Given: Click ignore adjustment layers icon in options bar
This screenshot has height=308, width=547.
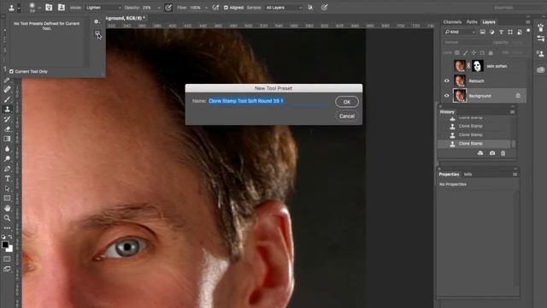Looking at the screenshot, I should coord(310,8).
